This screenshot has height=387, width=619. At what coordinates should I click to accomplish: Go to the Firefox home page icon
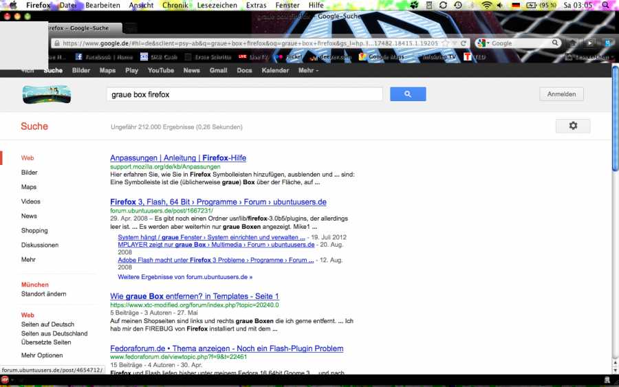(x=573, y=43)
